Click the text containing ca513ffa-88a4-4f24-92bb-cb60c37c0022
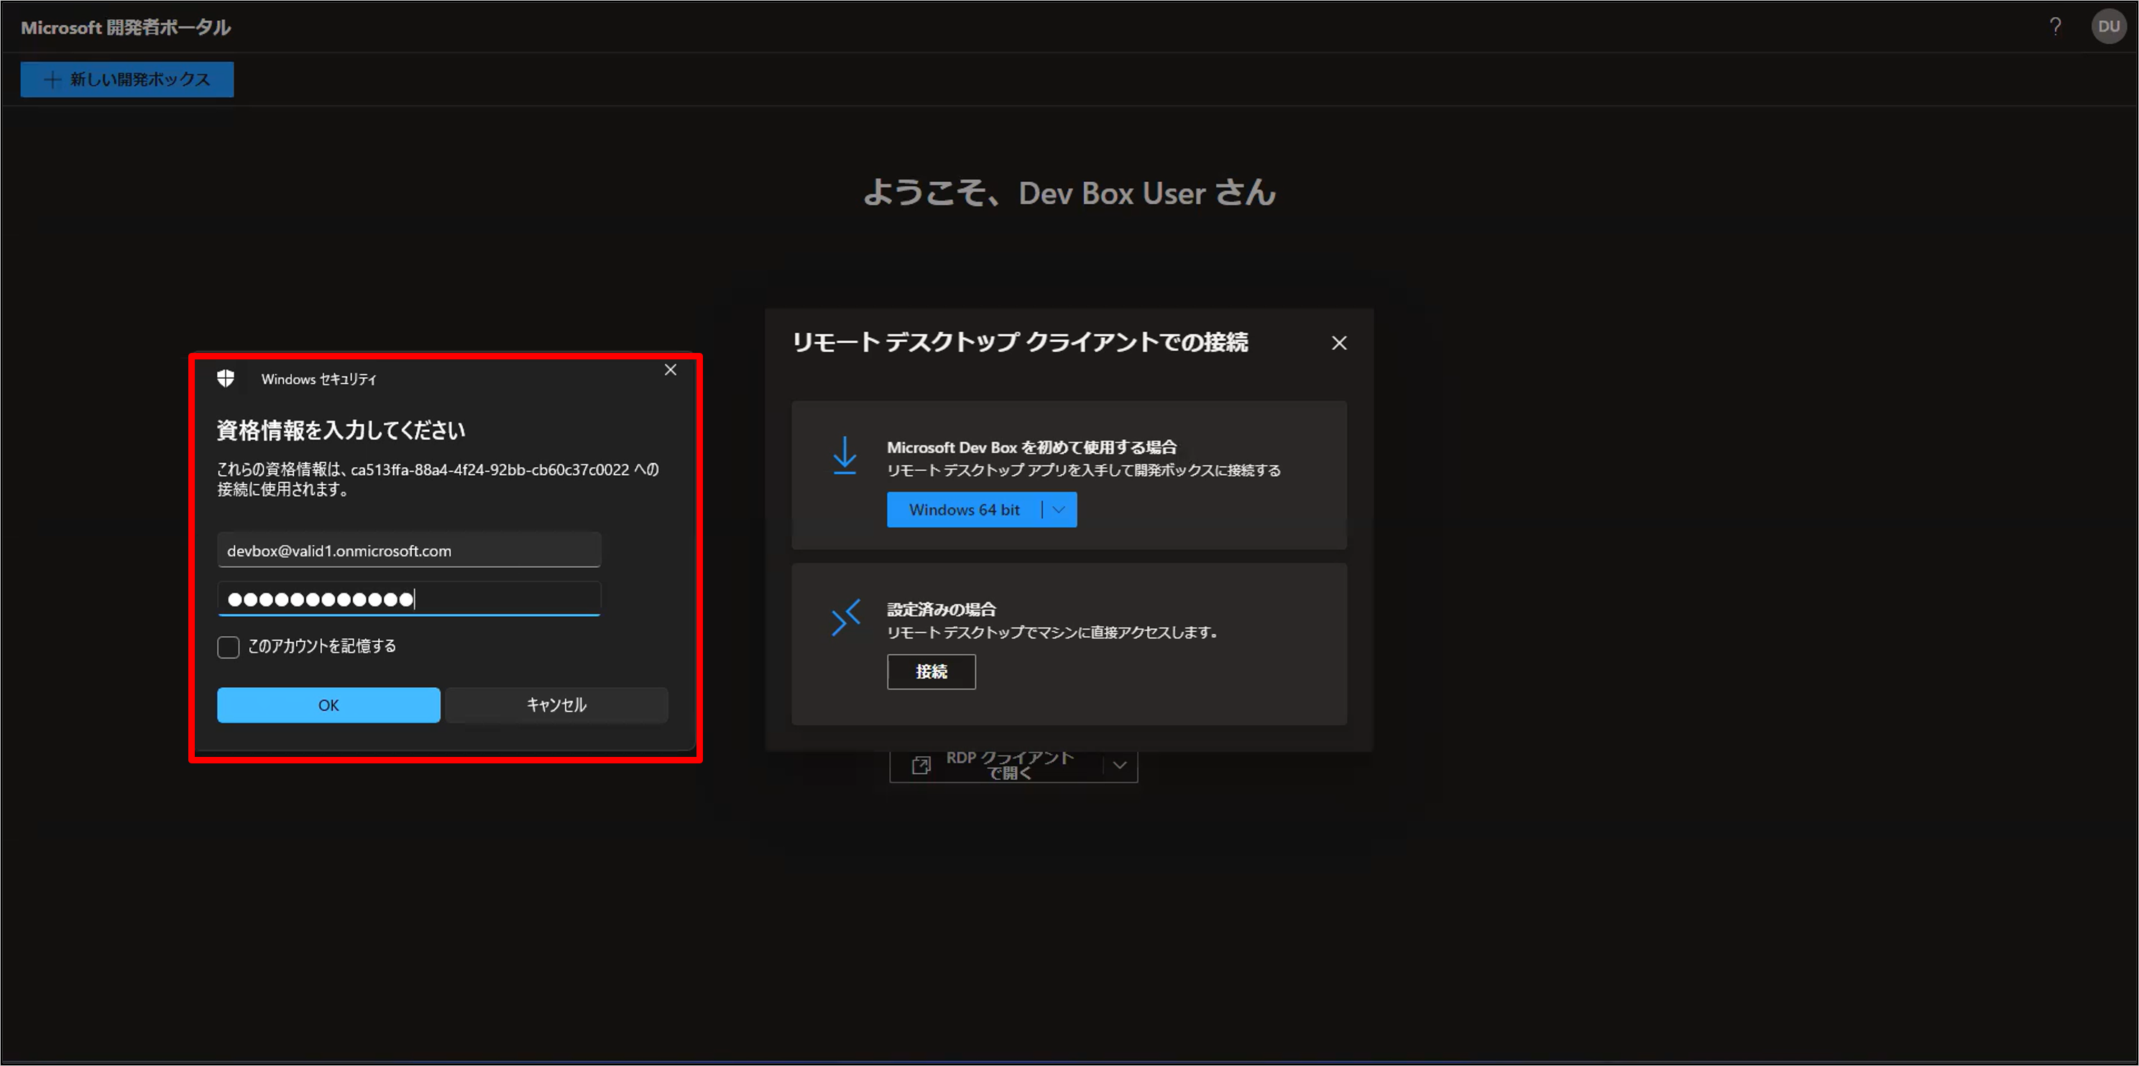Screen dimensions: 2139x1066 coord(438,479)
